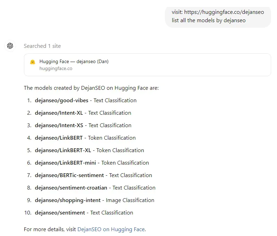The image size is (277, 236).
Task: Click the dejanseo/sentiment-croatian list item
Action: [x=95, y=188]
